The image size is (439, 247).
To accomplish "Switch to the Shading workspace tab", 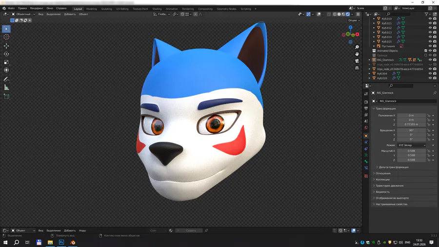I will [x=157, y=9].
